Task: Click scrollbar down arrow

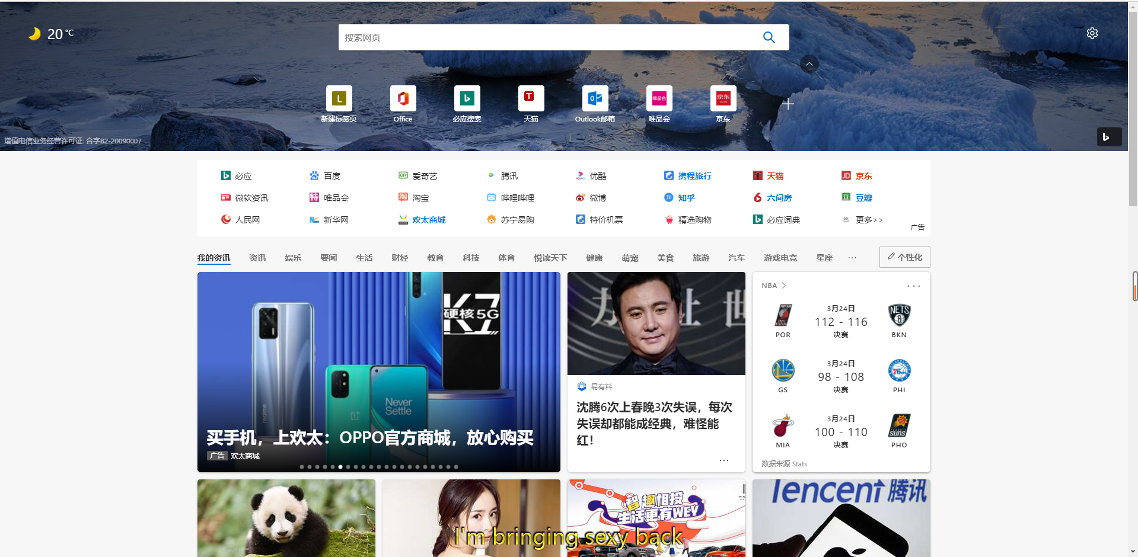Action: pos(1134,552)
